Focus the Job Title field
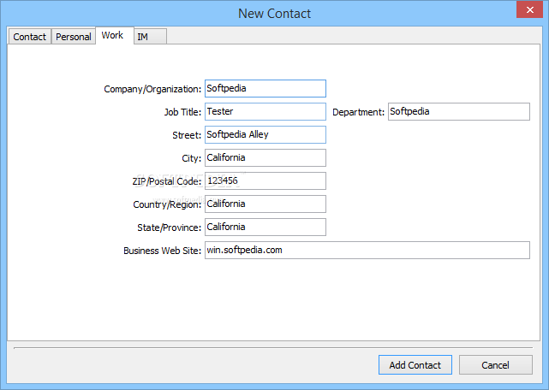Image resolution: width=549 pixels, height=390 pixels. click(x=266, y=111)
